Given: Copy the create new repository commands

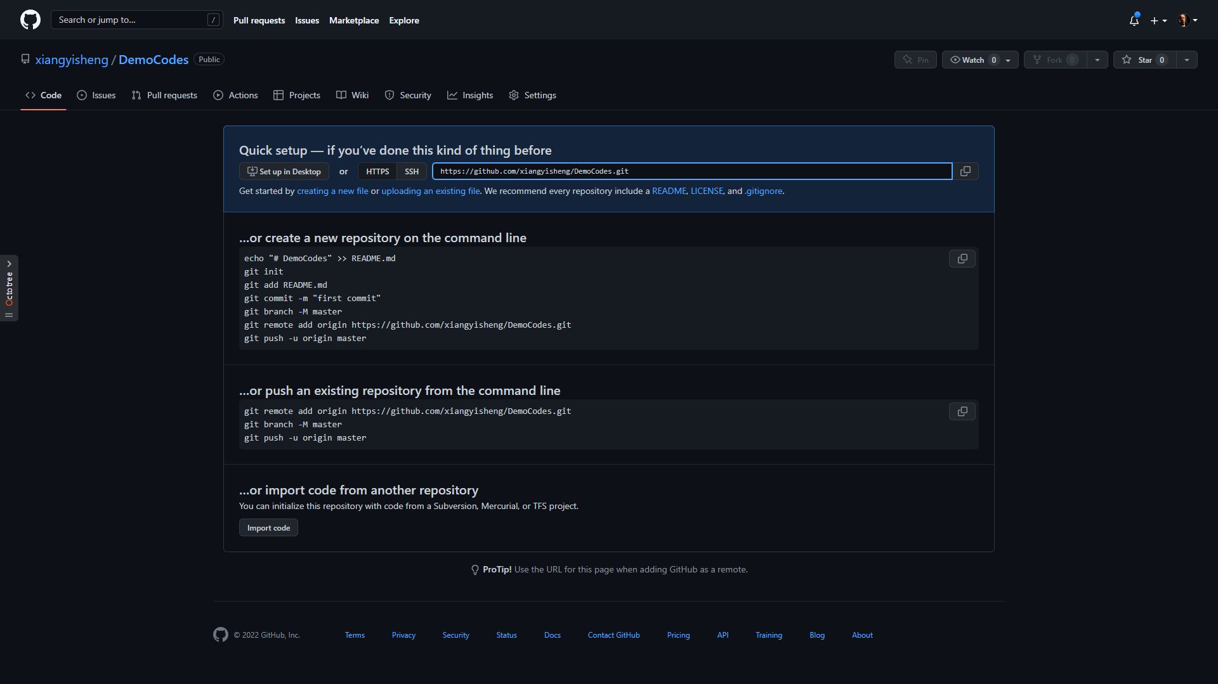Looking at the screenshot, I should (x=962, y=259).
